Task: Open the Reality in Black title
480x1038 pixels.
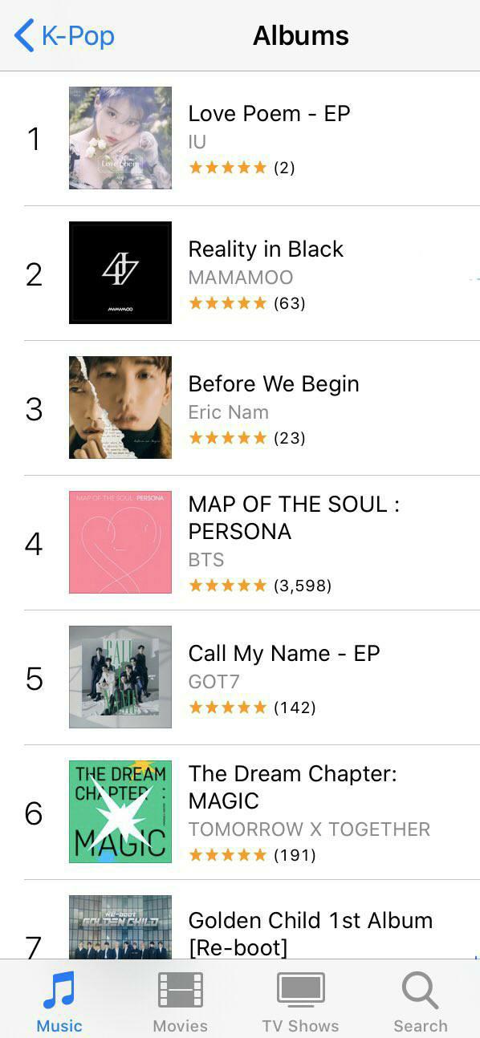Action: coord(266,249)
